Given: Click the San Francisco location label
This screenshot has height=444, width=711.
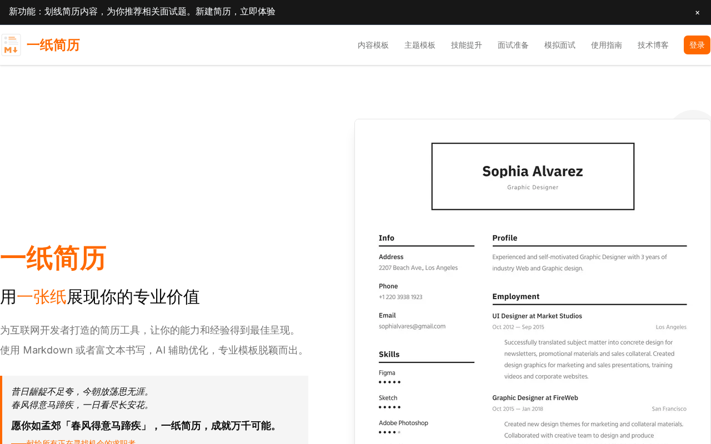Looking at the screenshot, I should (669, 409).
